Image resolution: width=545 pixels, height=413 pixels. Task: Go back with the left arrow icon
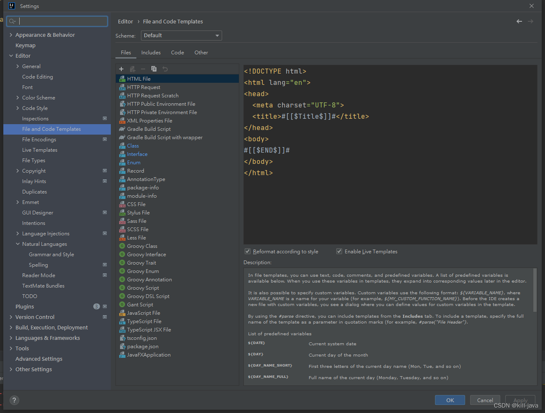519,21
